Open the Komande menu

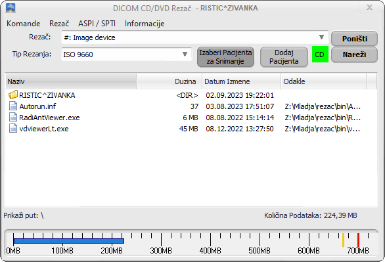pos(24,24)
